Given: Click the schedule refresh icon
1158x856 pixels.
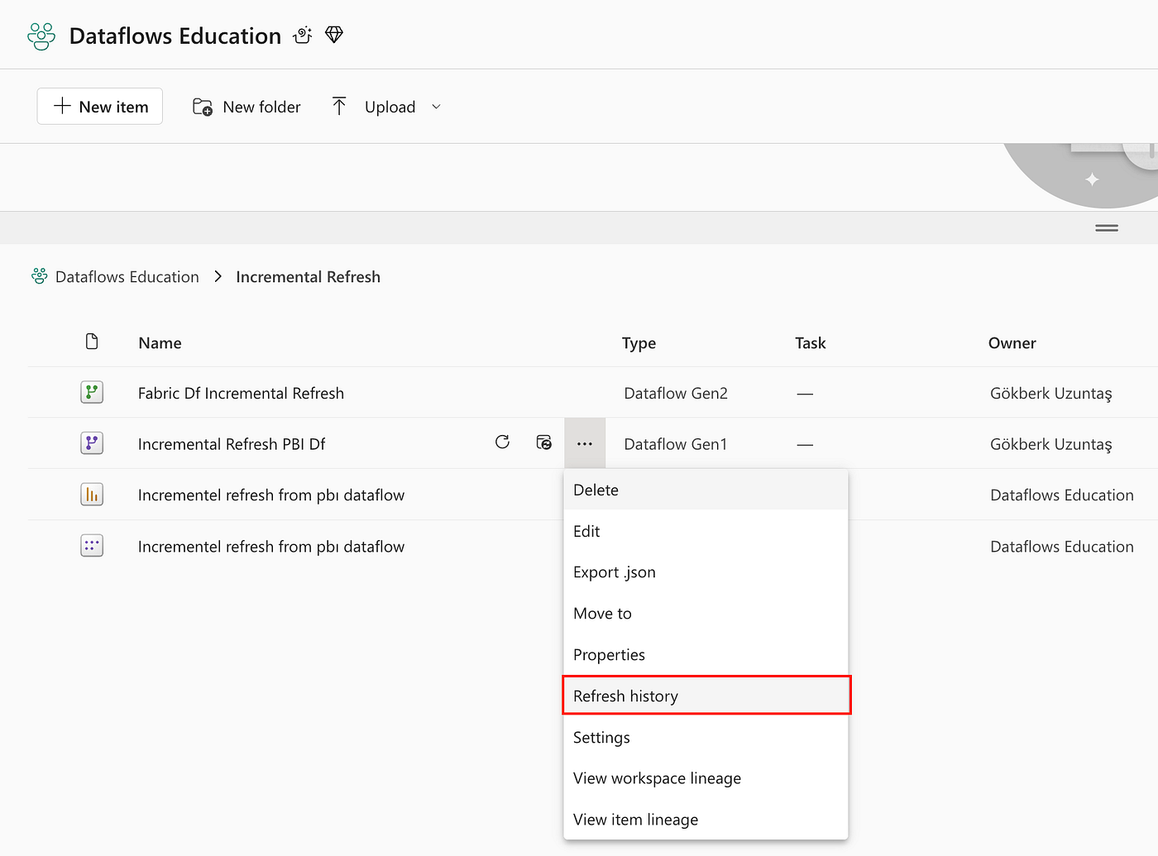Looking at the screenshot, I should click(x=543, y=442).
